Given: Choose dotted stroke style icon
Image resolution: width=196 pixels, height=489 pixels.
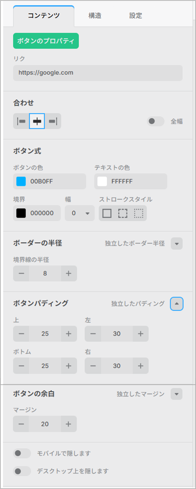Looking at the screenshot, I should [x=138, y=213].
